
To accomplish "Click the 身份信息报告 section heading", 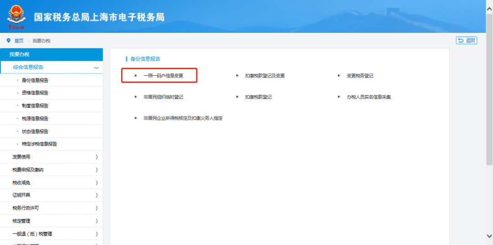I will click(x=145, y=59).
